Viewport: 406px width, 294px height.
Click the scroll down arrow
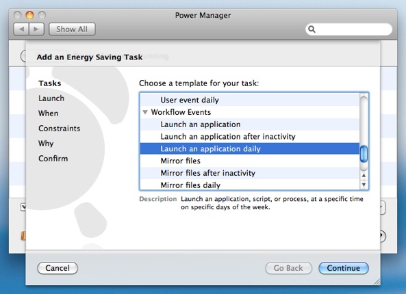(364, 185)
